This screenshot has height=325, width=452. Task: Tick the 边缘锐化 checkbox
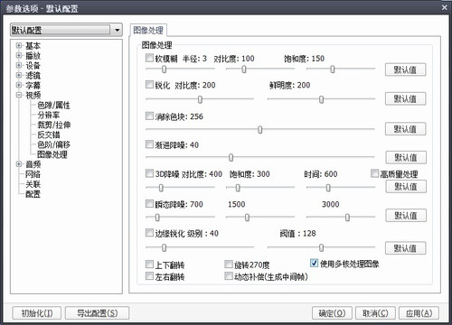point(149,233)
